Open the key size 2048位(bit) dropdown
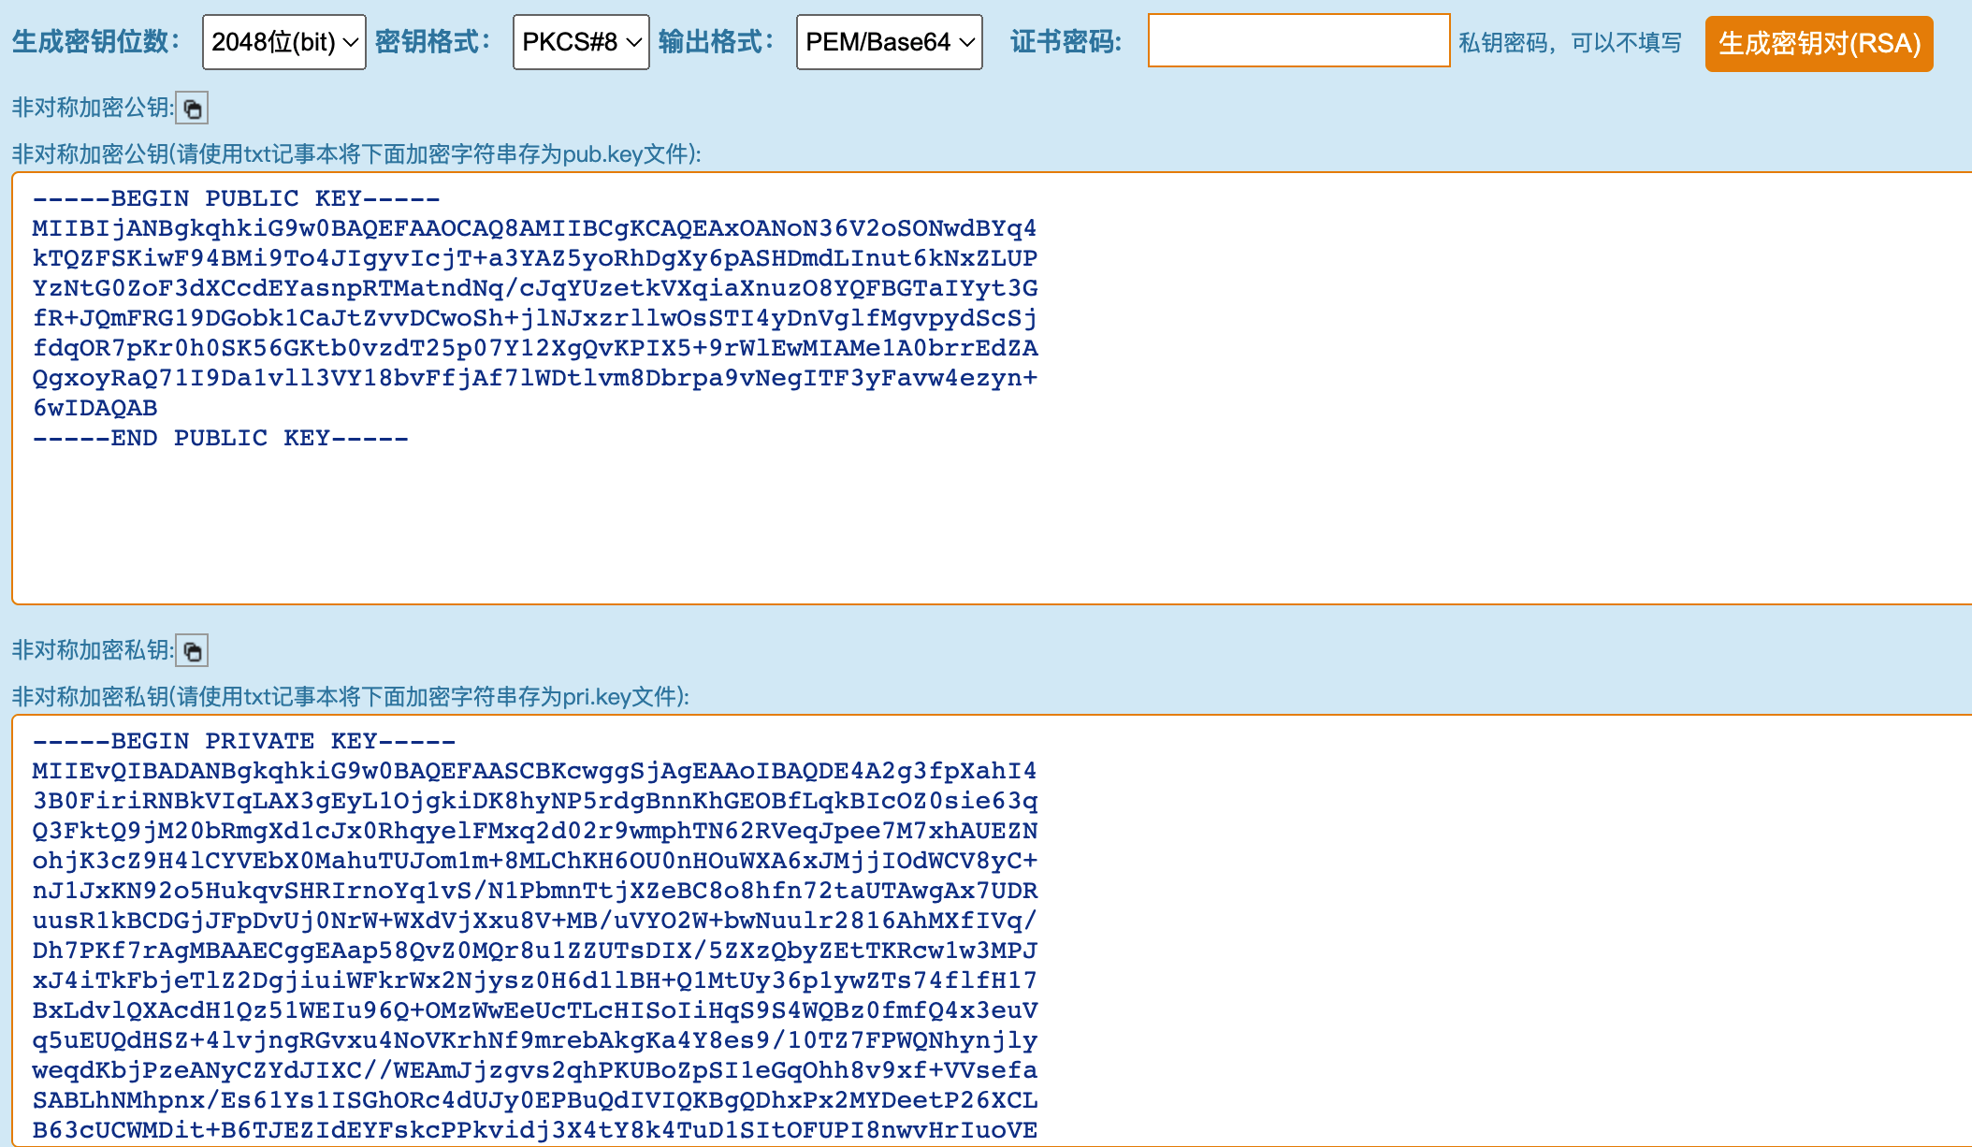The width and height of the screenshot is (1972, 1147). click(x=284, y=42)
